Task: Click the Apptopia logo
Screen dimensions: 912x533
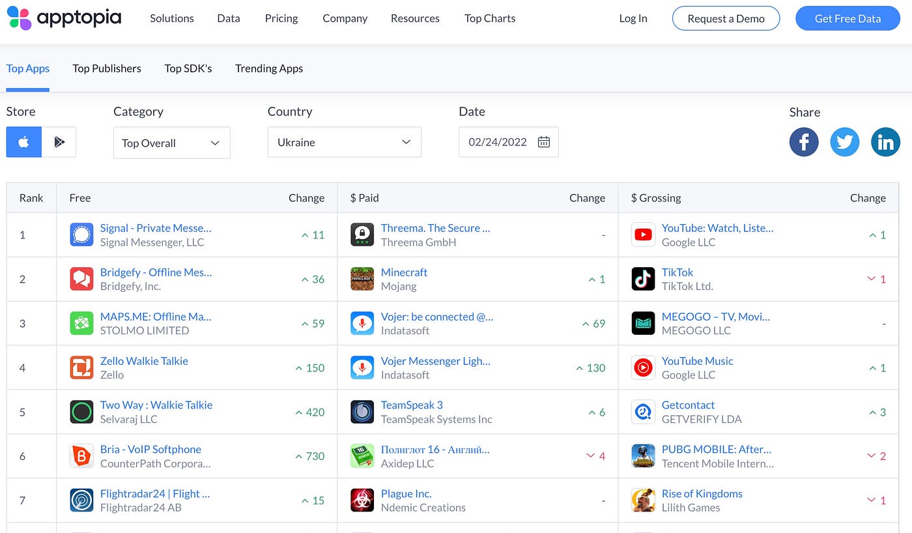Action: click(64, 18)
